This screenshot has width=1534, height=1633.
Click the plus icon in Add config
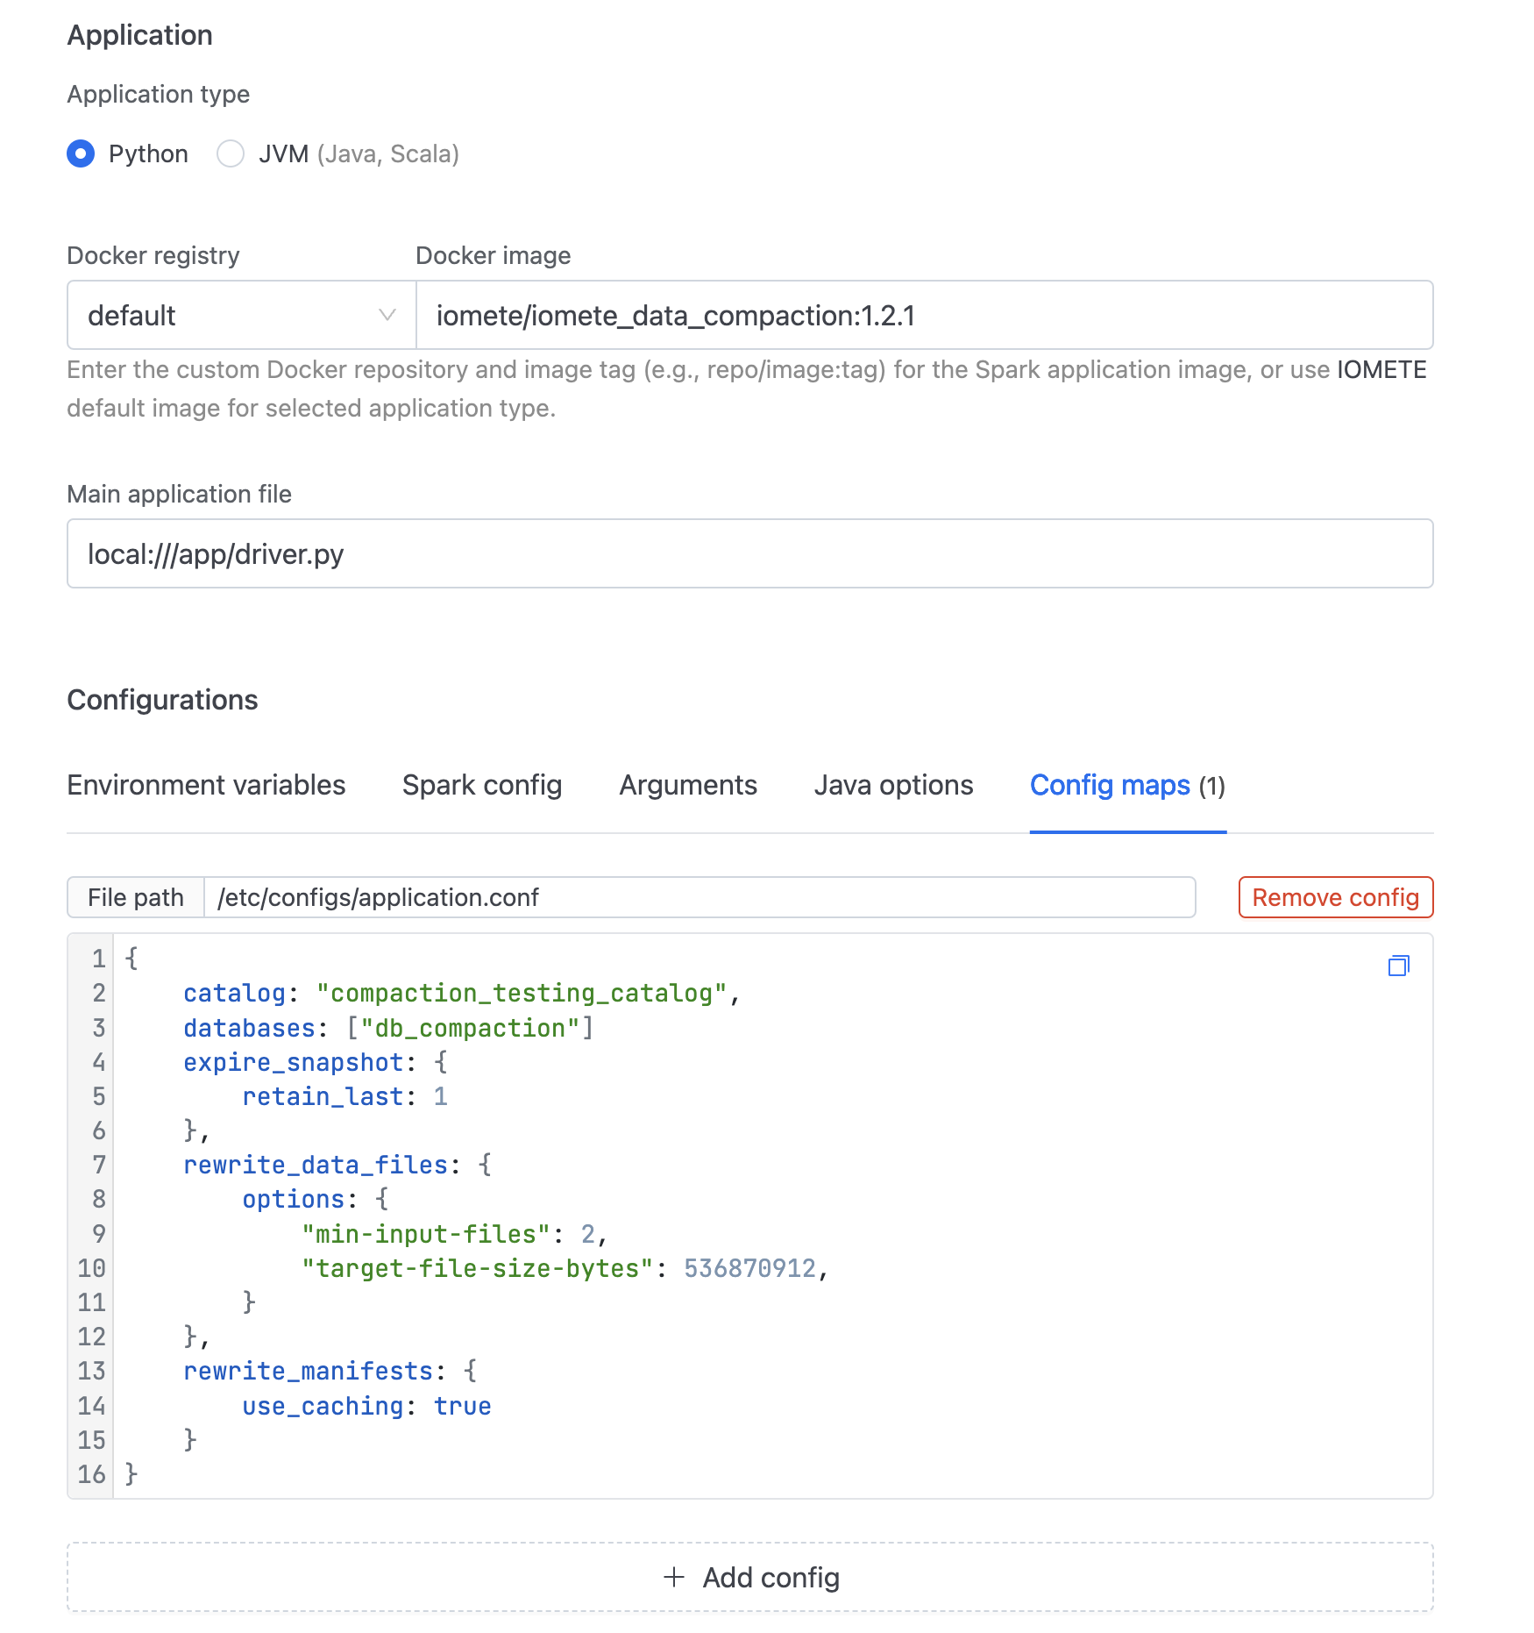click(x=673, y=1577)
